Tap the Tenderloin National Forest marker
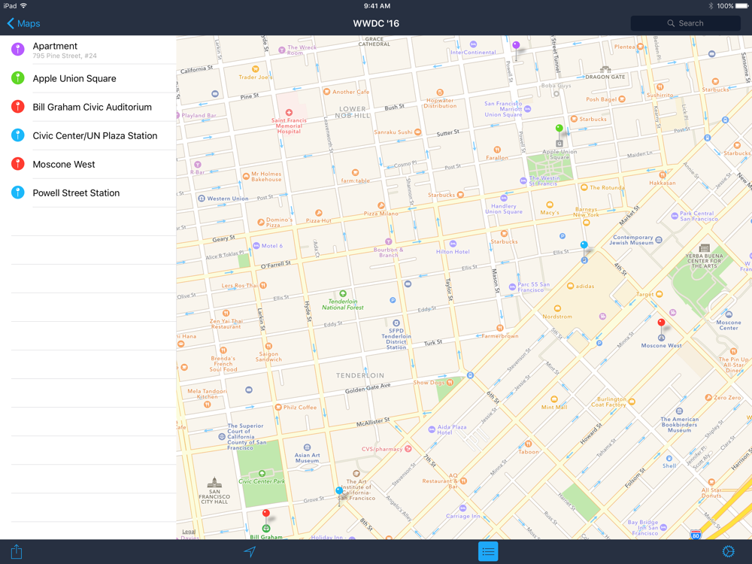The width and height of the screenshot is (752, 564). [343, 294]
